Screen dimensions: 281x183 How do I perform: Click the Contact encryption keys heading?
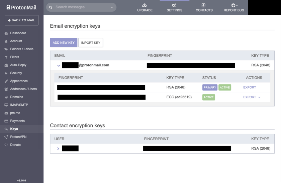point(77,126)
